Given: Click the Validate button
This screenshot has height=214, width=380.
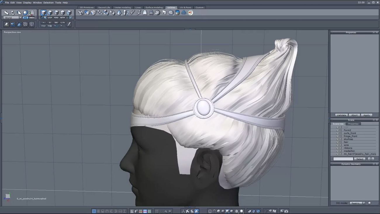Looking at the screenshot, I should click(341, 115).
